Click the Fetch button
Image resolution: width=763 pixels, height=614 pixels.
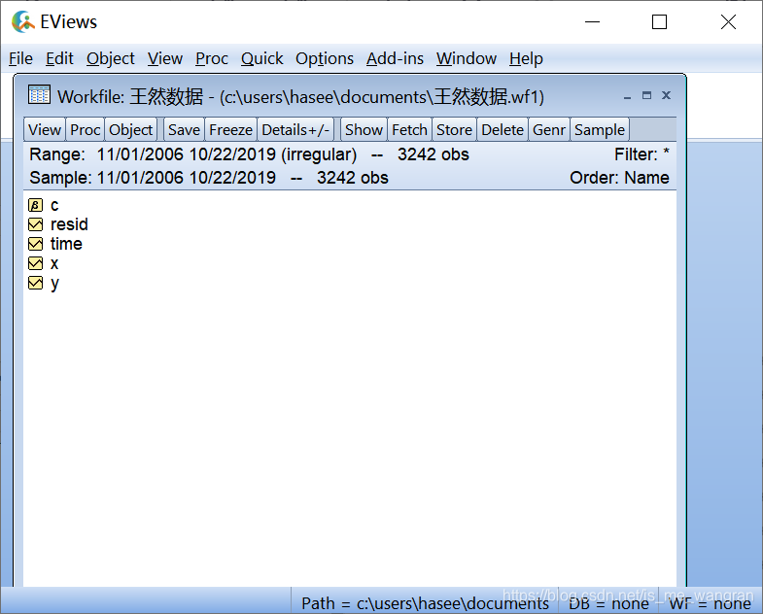click(x=409, y=129)
